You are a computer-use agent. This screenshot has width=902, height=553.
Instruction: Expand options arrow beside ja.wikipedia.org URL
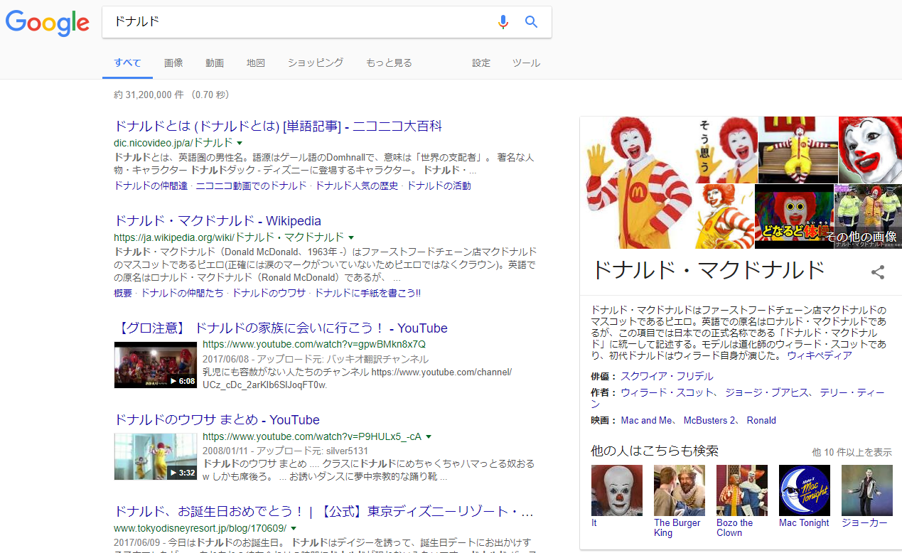pyautogui.click(x=351, y=237)
